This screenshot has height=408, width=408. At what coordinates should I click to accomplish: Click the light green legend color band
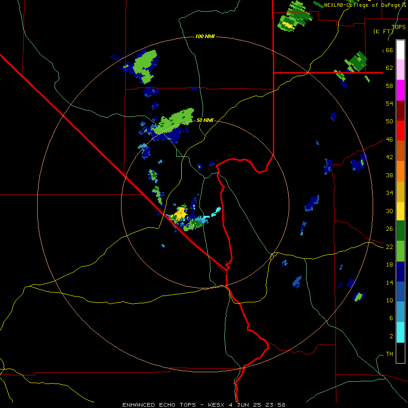(400, 251)
